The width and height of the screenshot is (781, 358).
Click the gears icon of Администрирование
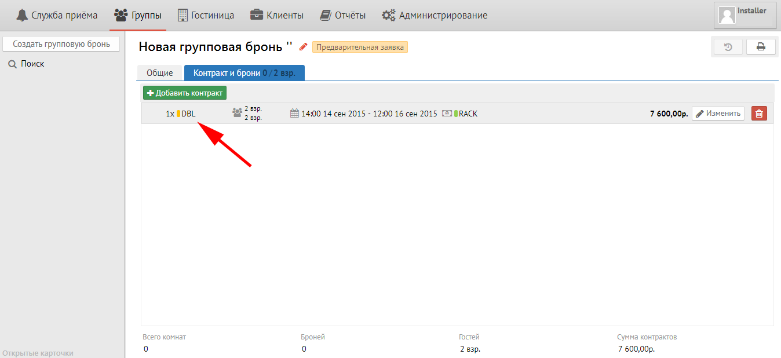389,15
